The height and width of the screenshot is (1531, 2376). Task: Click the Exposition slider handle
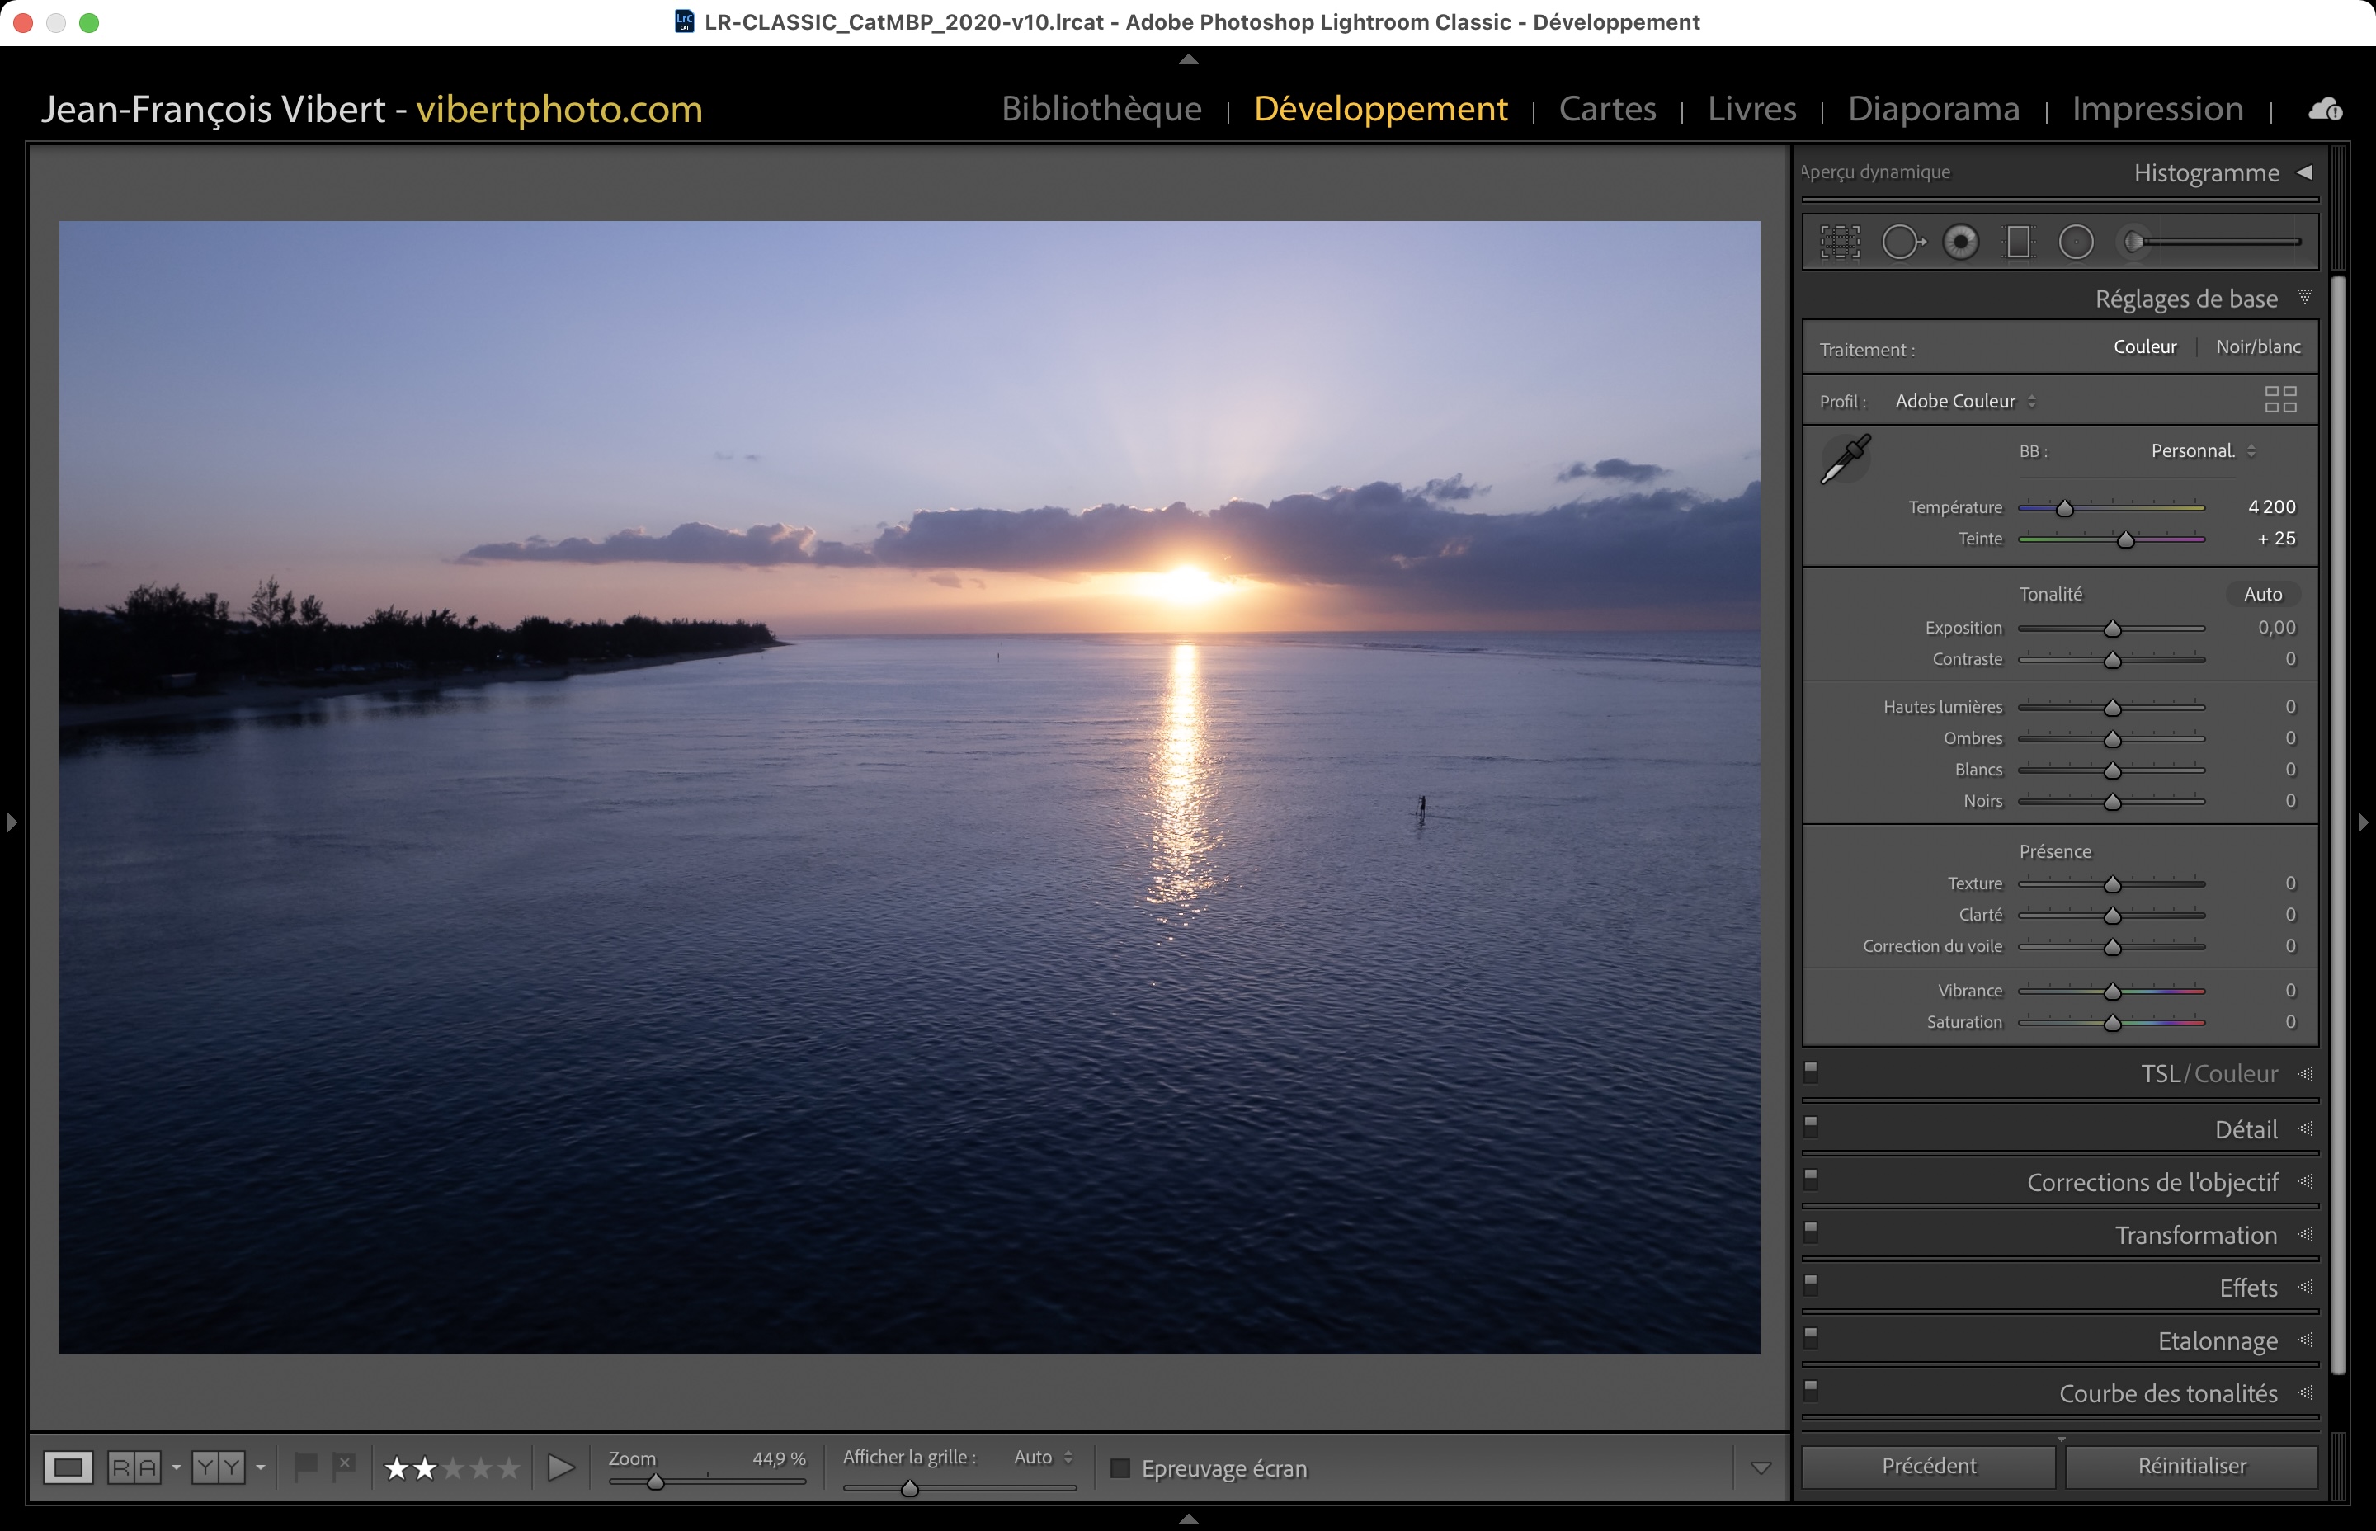tap(2113, 629)
